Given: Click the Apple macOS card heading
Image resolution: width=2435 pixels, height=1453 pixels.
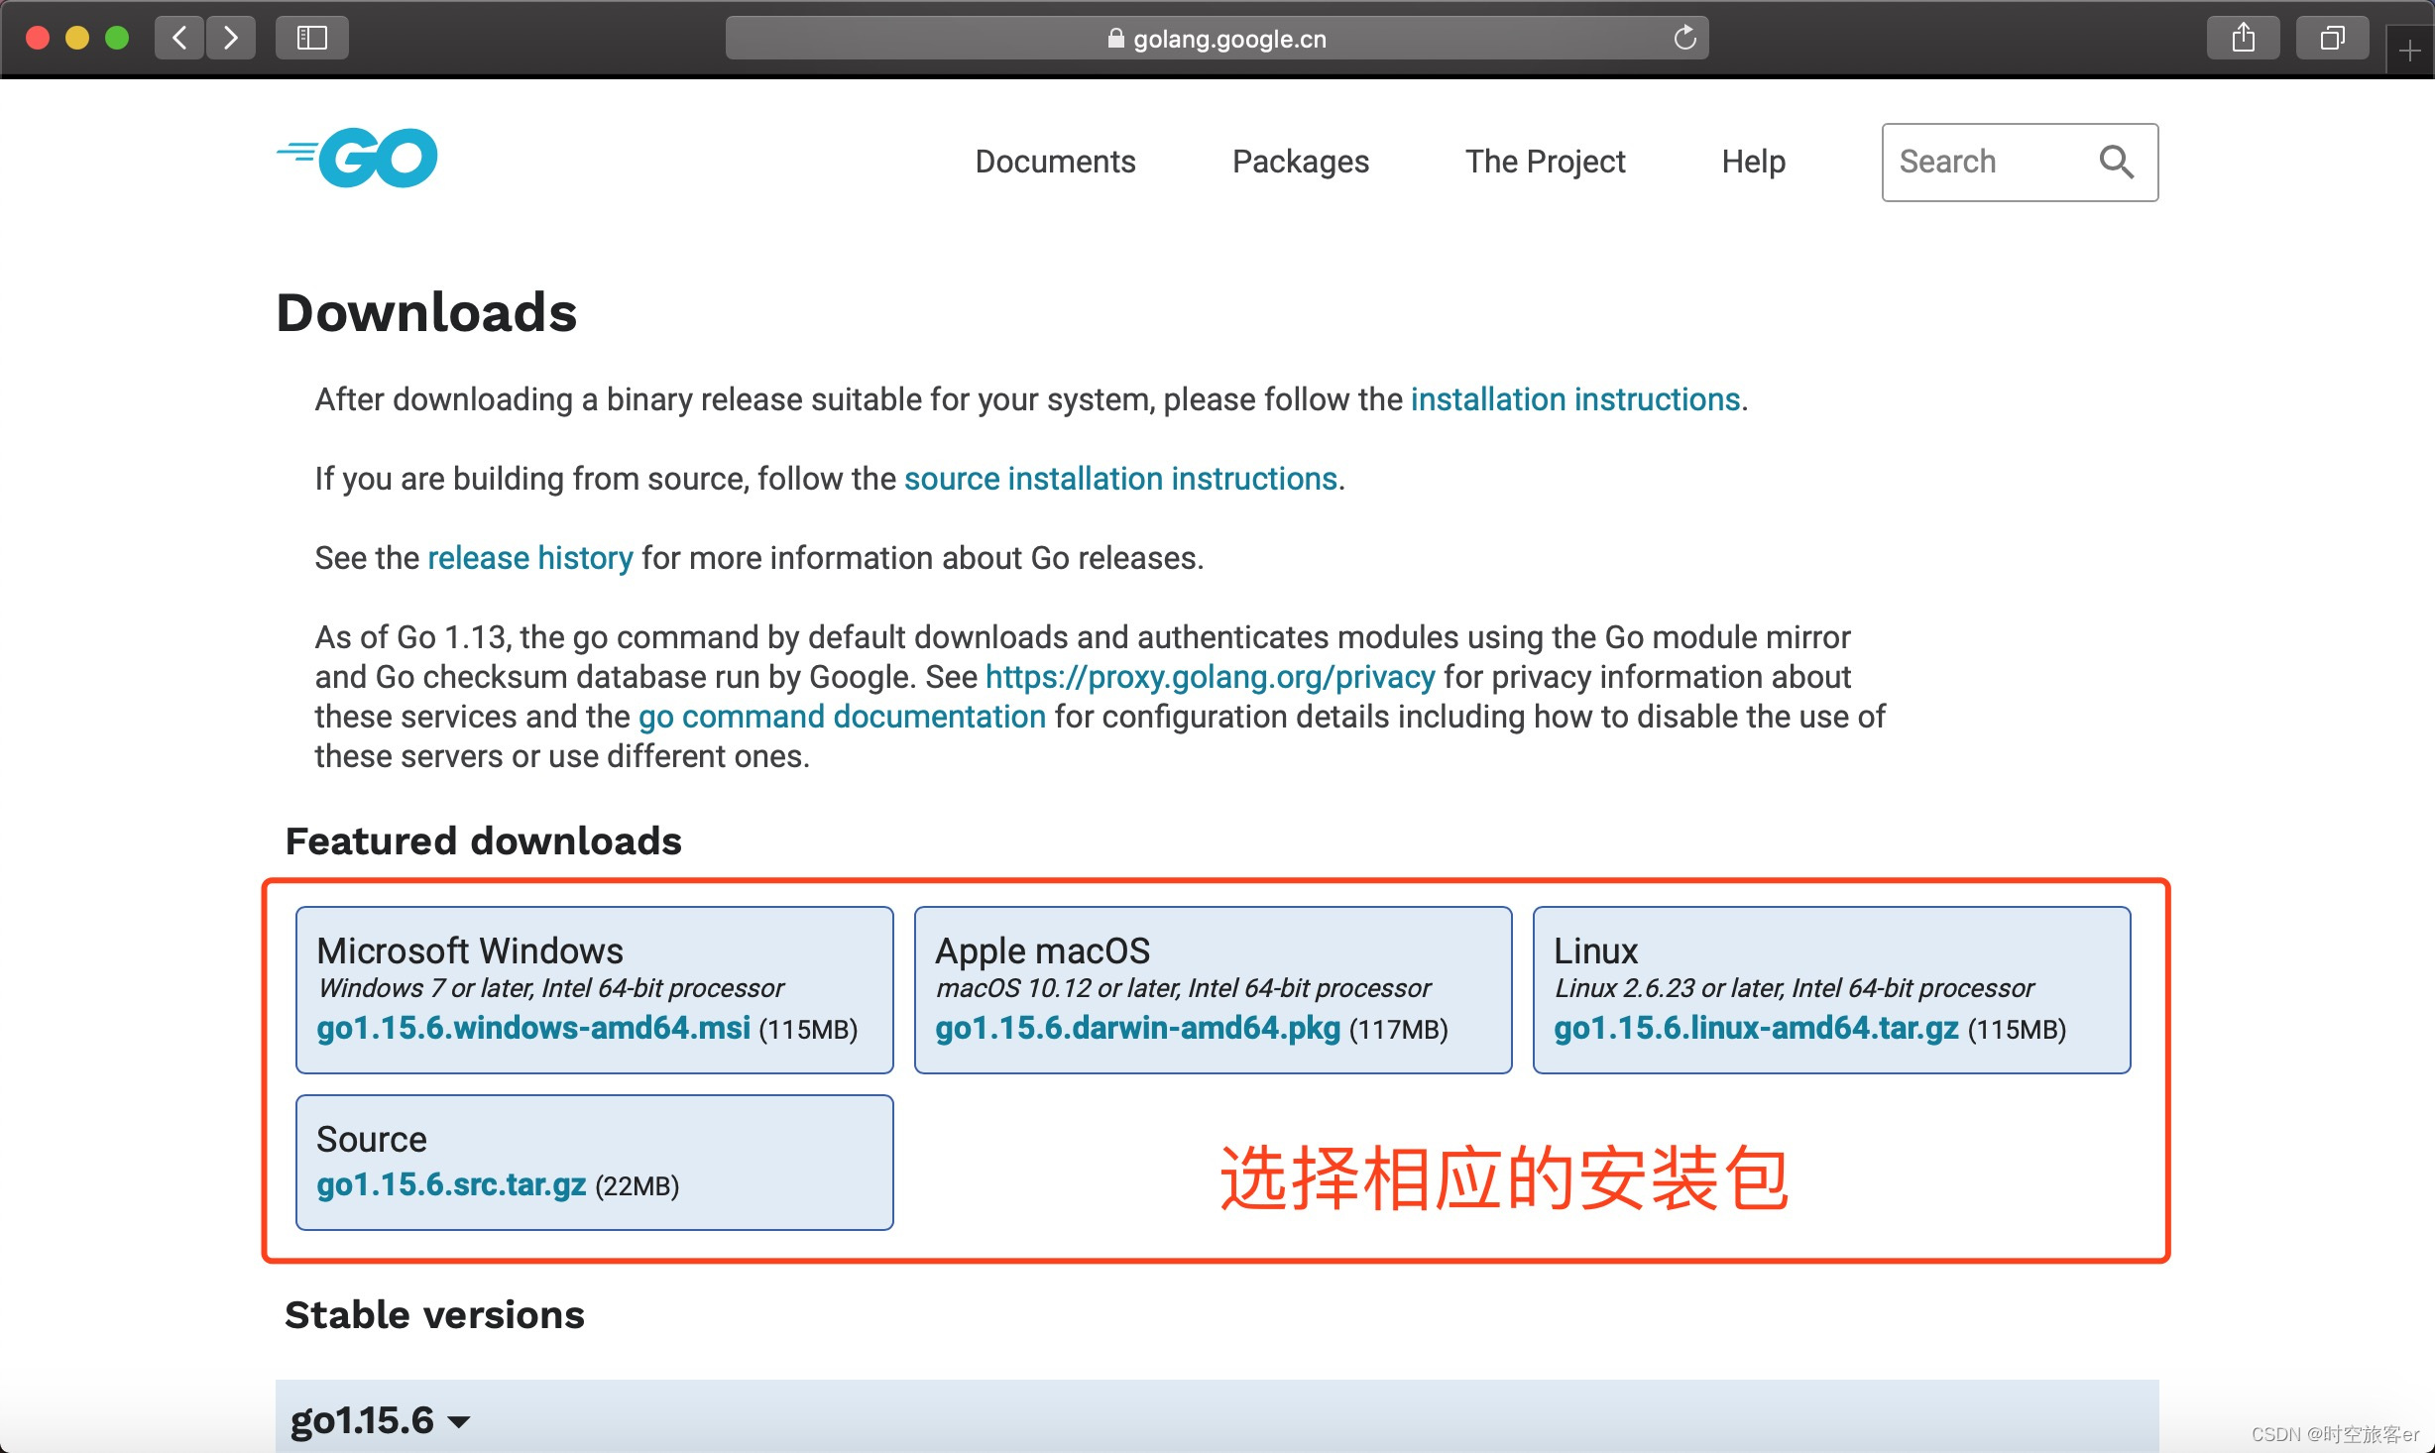Looking at the screenshot, I should (x=1042, y=950).
